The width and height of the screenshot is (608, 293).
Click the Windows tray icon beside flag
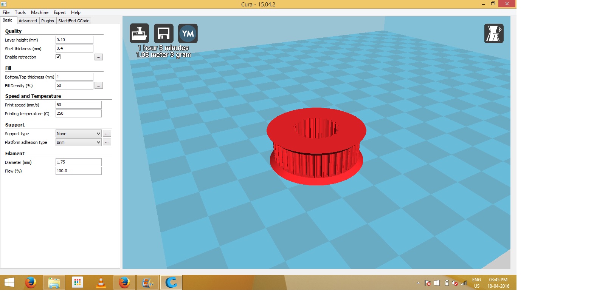click(437, 283)
